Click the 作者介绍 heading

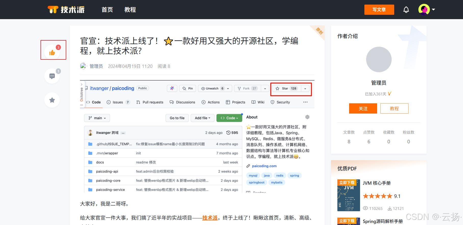(348, 36)
